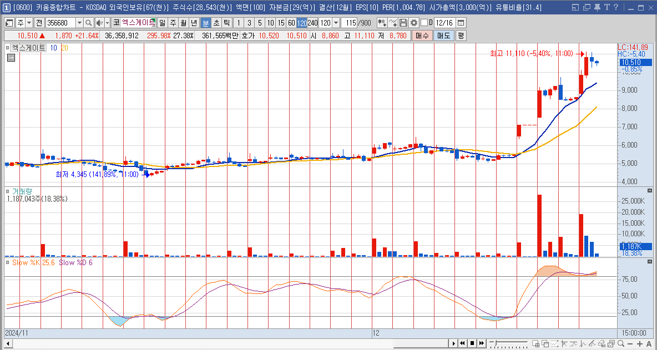
Task: Choose the 60 minute interval
Action: (x=292, y=23)
